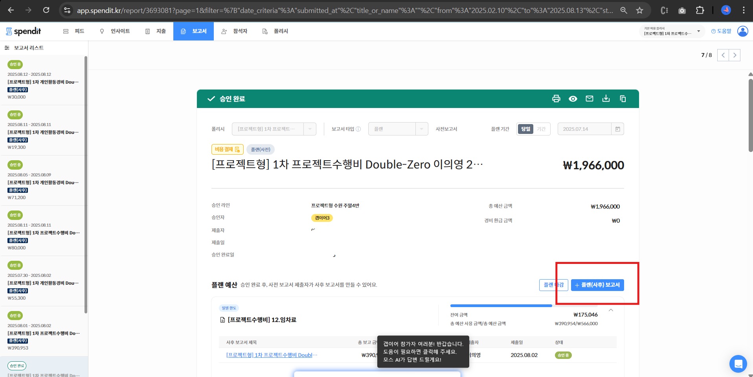Screen dimensions: 753x377
Task: Click the 플랜(사후) 보고서 button
Action: pyautogui.click(x=597, y=285)
